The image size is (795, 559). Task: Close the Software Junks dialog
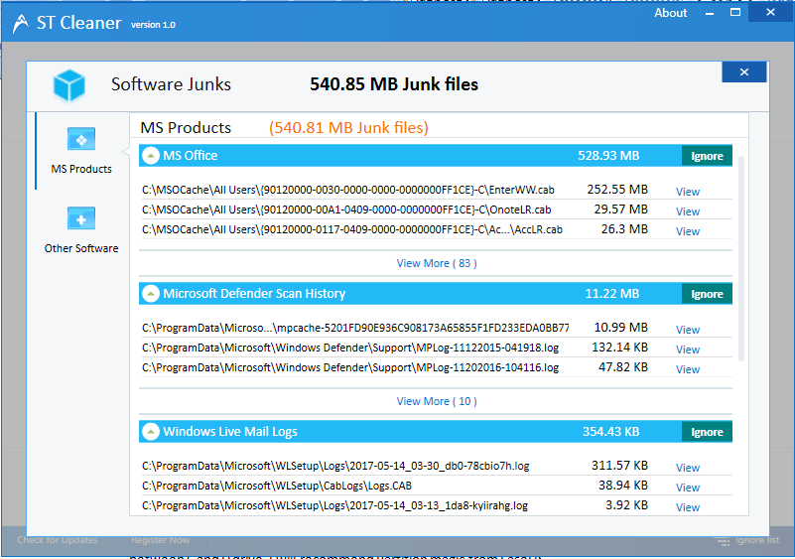(x=743, y=72)
